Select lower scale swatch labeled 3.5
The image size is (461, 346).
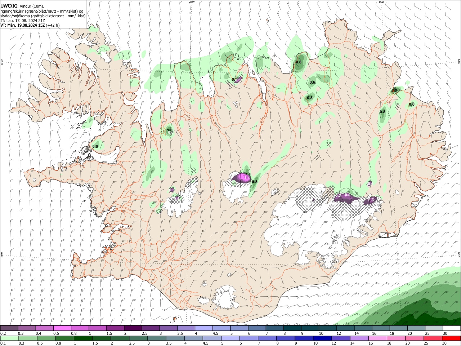[175, 338]
